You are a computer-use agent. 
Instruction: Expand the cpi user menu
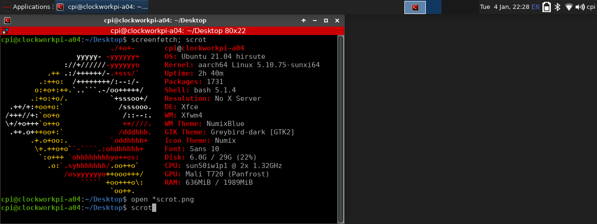tap(591, 7)
